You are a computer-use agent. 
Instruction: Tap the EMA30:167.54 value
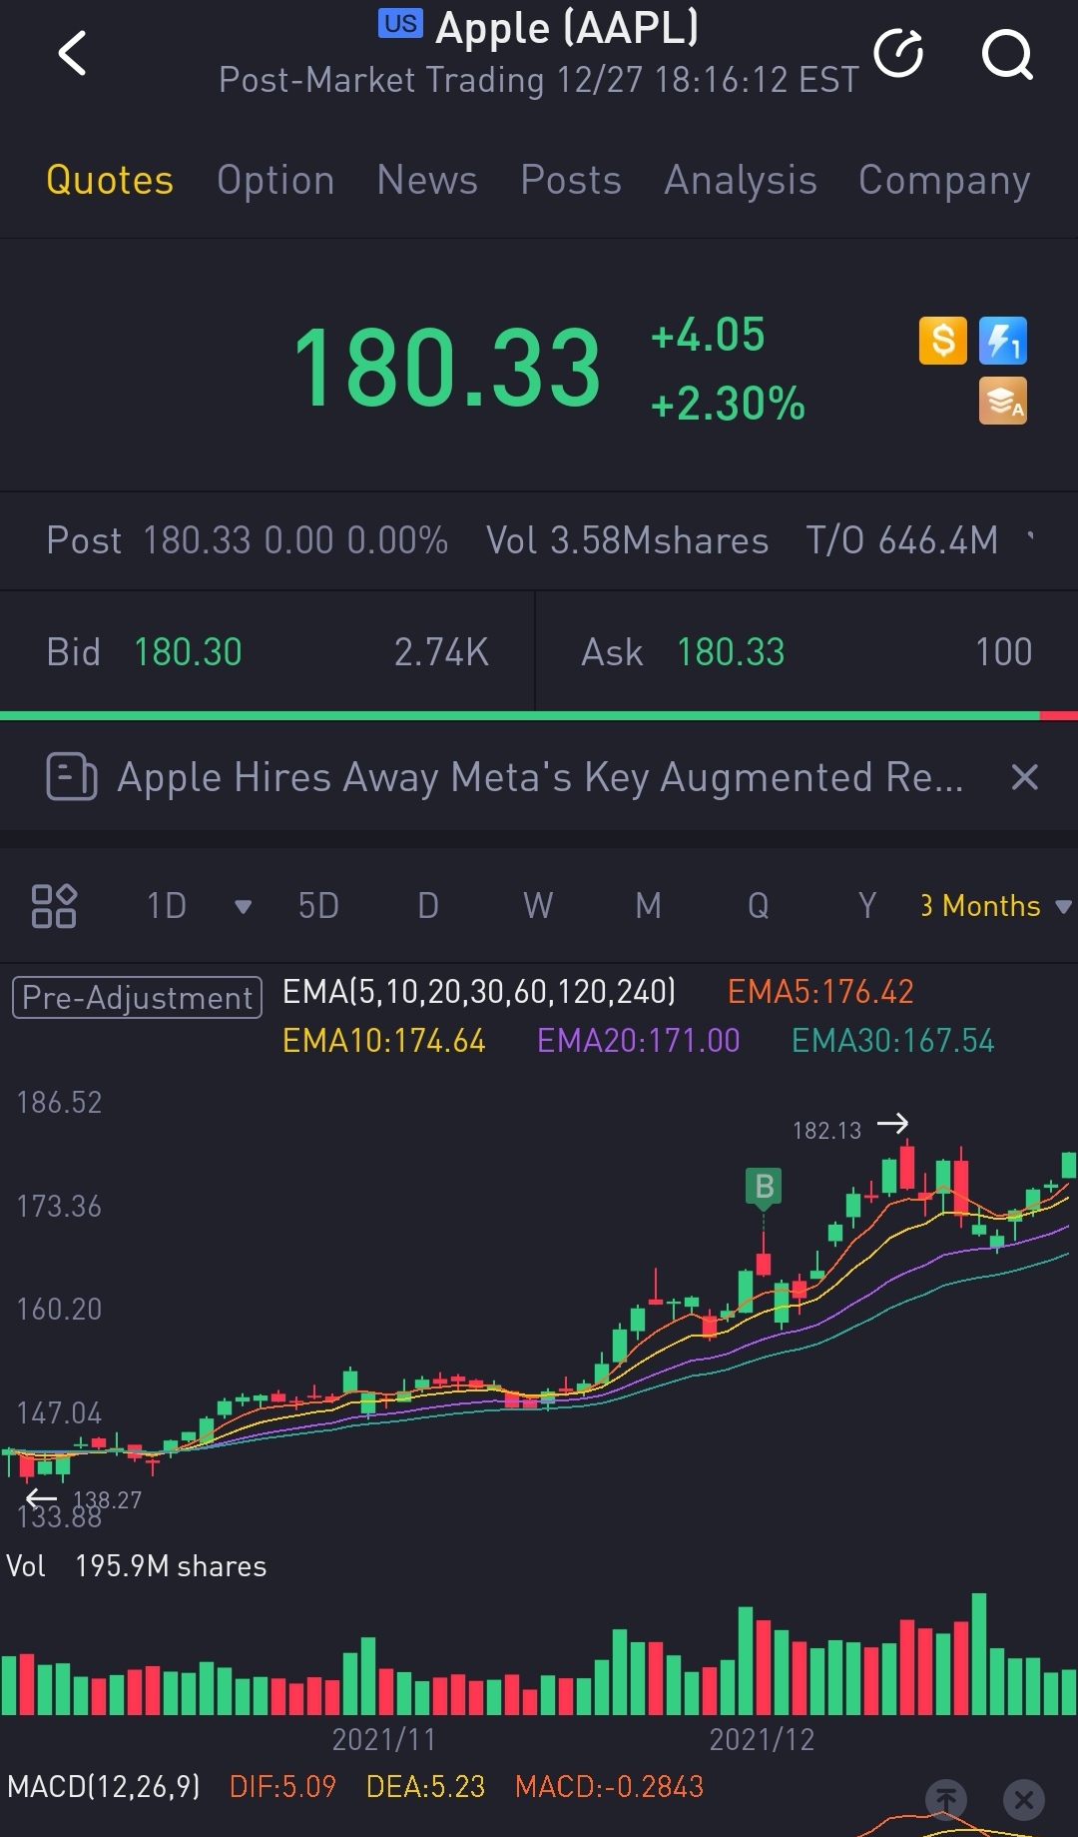coord(893,1041)
